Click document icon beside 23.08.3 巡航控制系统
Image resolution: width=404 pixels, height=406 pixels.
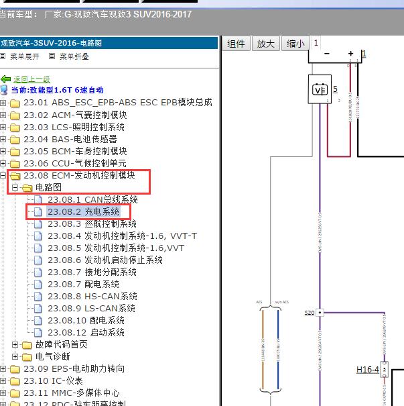(x=38, y=224)
